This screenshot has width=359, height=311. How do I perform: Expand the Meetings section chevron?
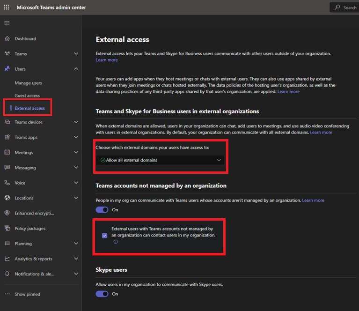[x=76, y=153]
